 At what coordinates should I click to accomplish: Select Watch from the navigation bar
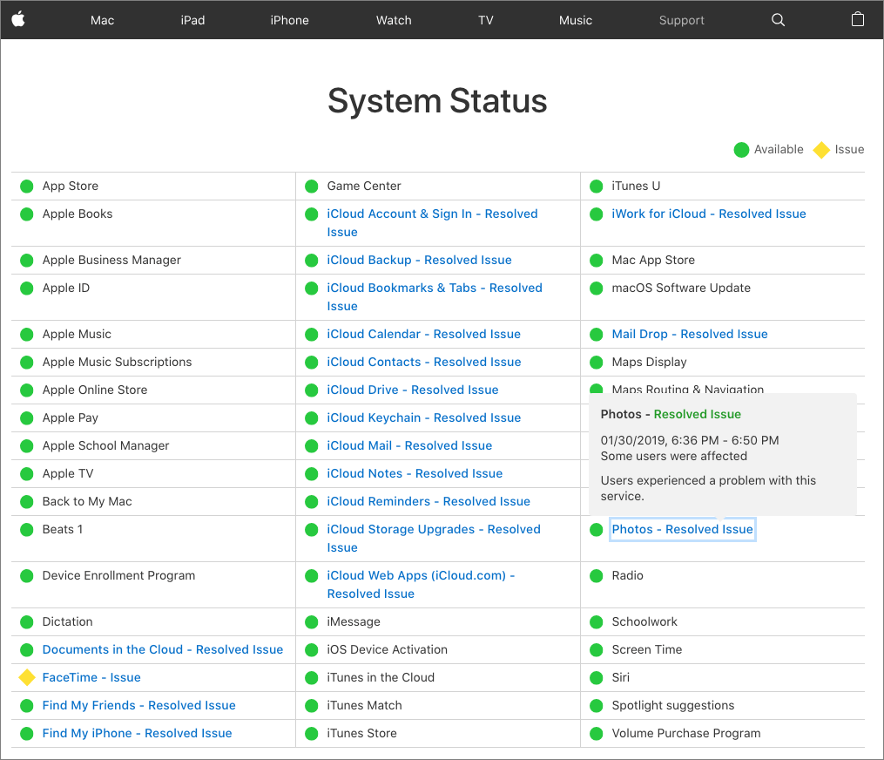pos(393,19)
